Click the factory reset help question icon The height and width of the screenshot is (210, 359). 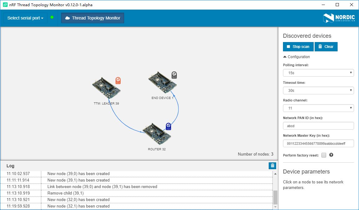pyautogui.click(x=331, y=155)
